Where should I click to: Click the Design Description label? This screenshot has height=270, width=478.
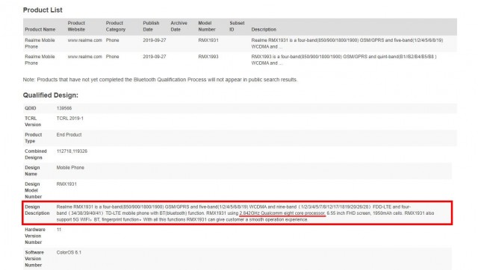click(37, 210)
